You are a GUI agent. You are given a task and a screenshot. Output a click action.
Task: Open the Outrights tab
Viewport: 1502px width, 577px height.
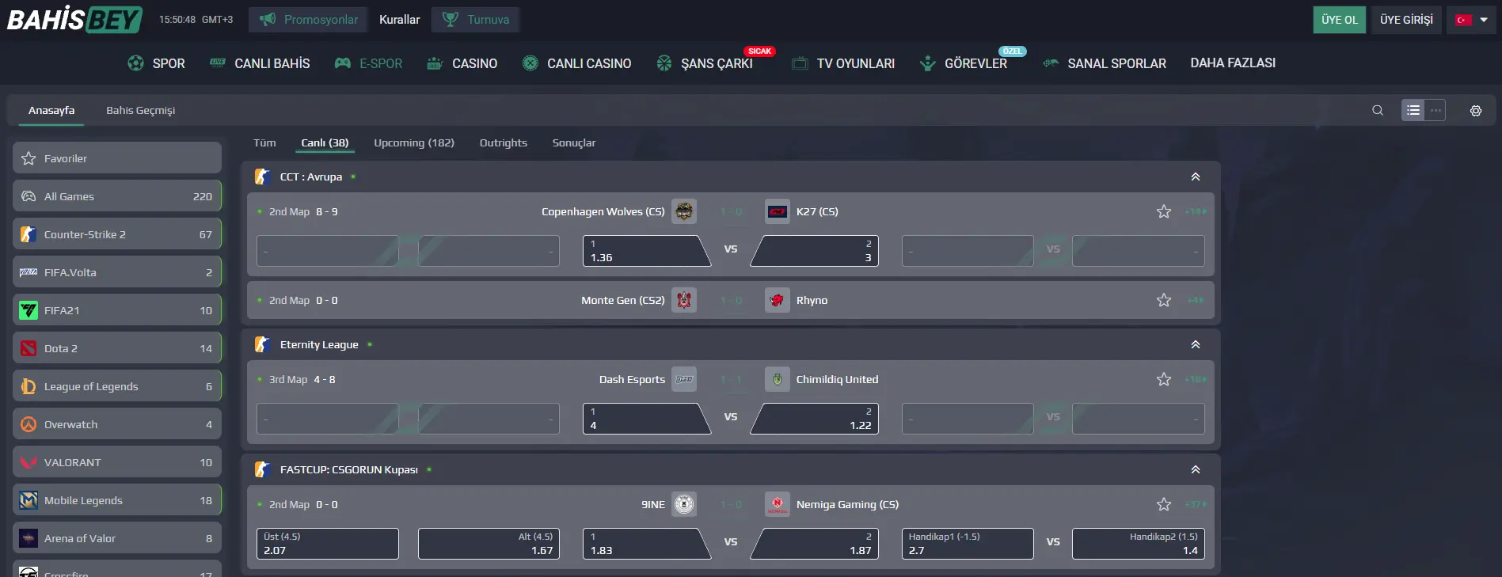504,142
